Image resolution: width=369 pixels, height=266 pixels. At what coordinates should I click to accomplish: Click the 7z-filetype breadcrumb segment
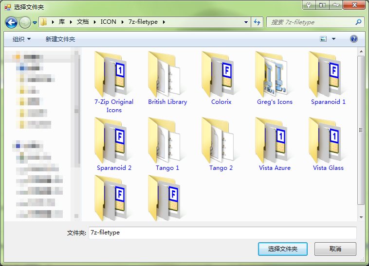tap(143, 22)
